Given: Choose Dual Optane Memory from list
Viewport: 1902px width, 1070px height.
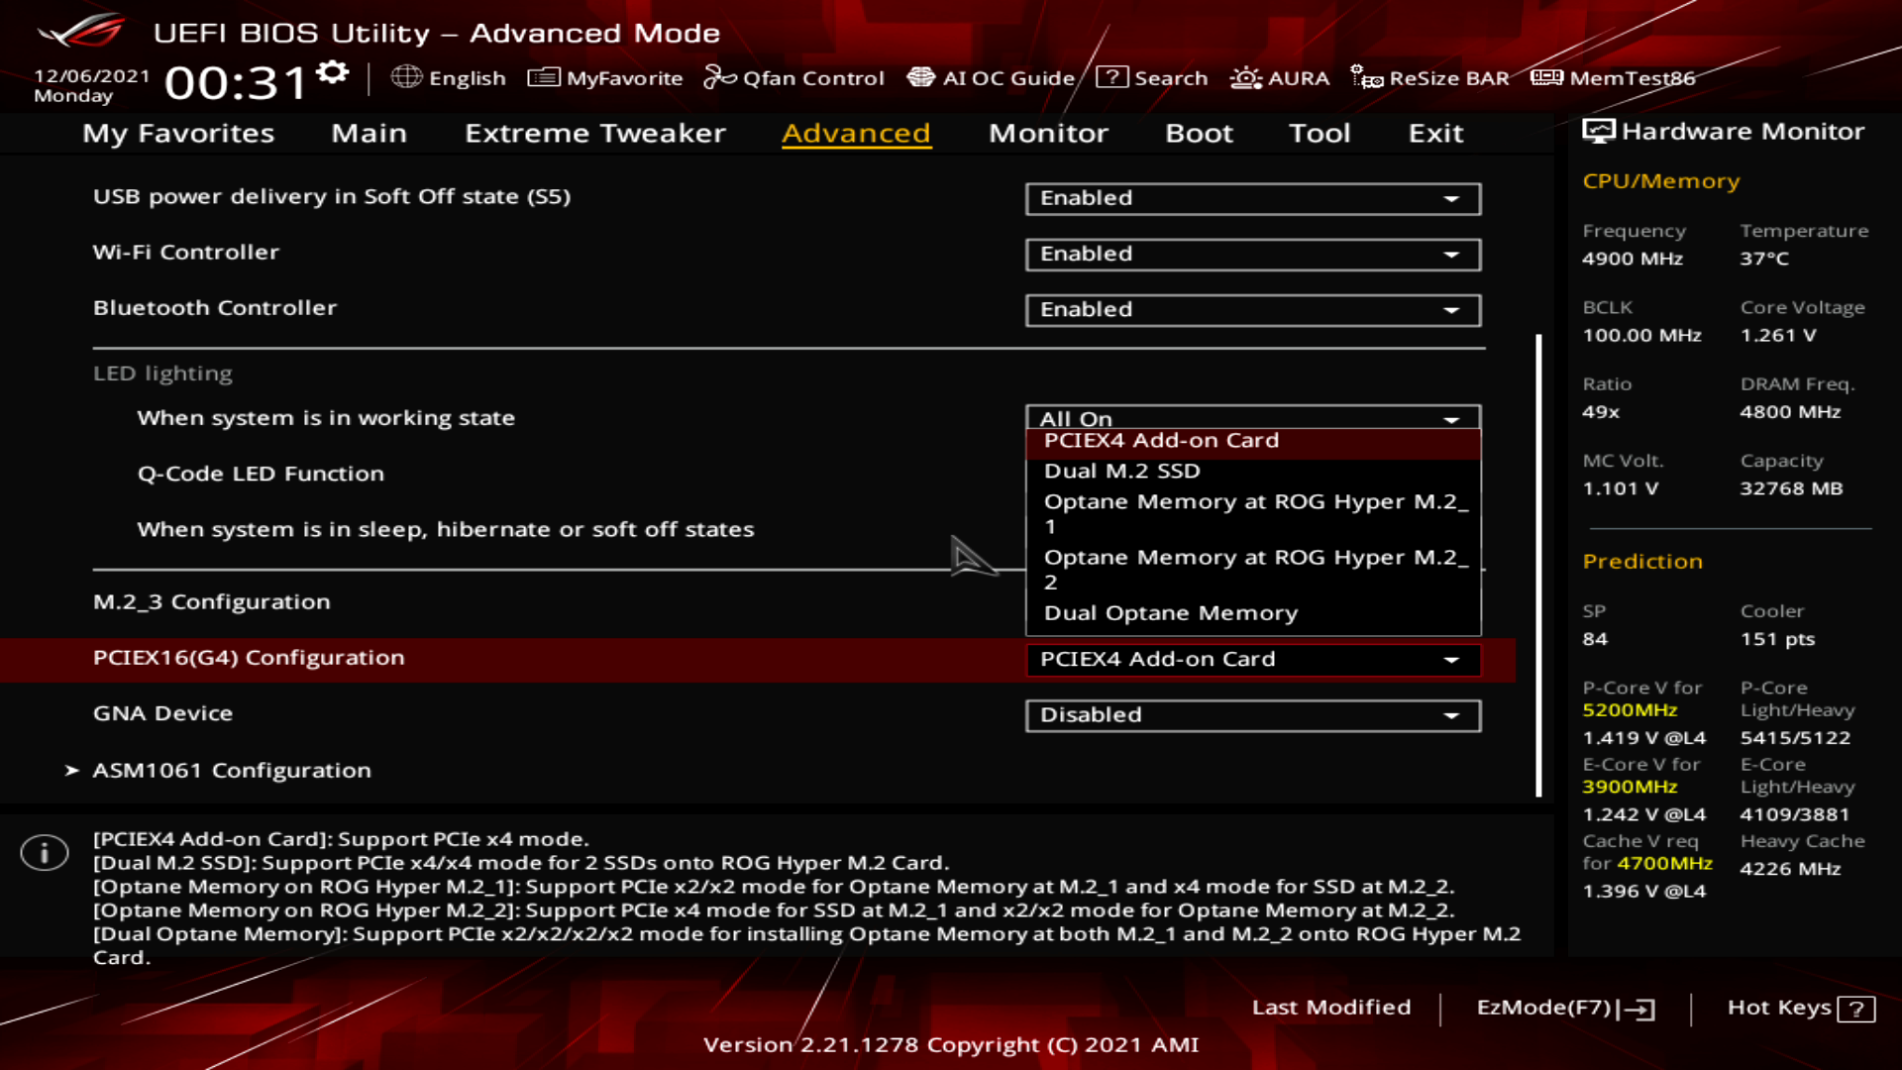Looking at the screenshot, I should tap(1170, 613).
